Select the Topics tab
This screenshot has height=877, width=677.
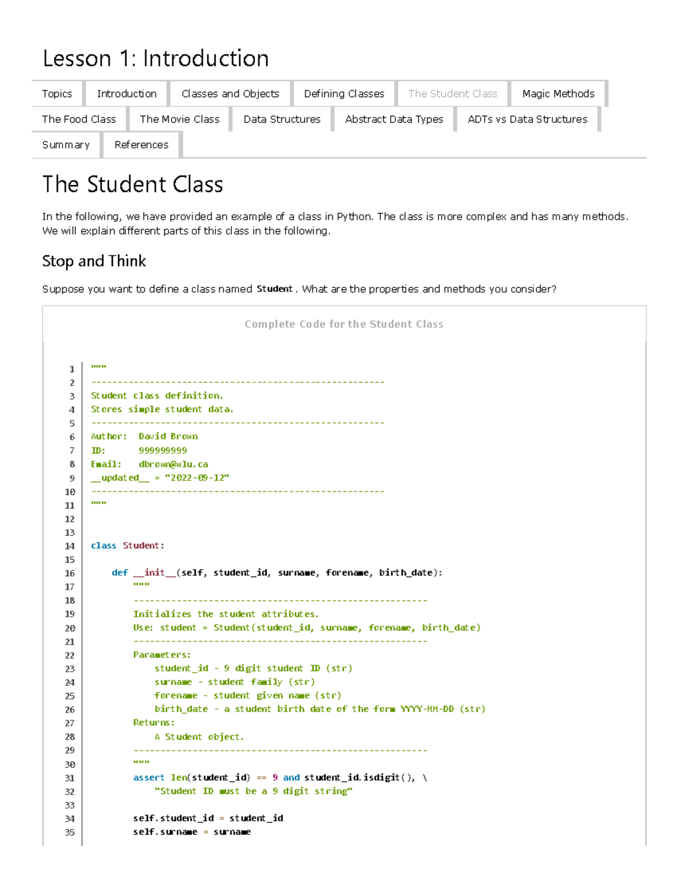pyautogui.click(x=57, y=94)
